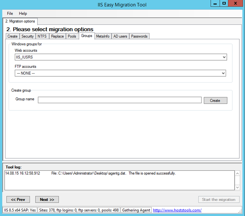Image resolution: width=245 pixels, height=216 pixels.
Task: Click the tool log scroll down arrow
Action: (x=237, y=187)
